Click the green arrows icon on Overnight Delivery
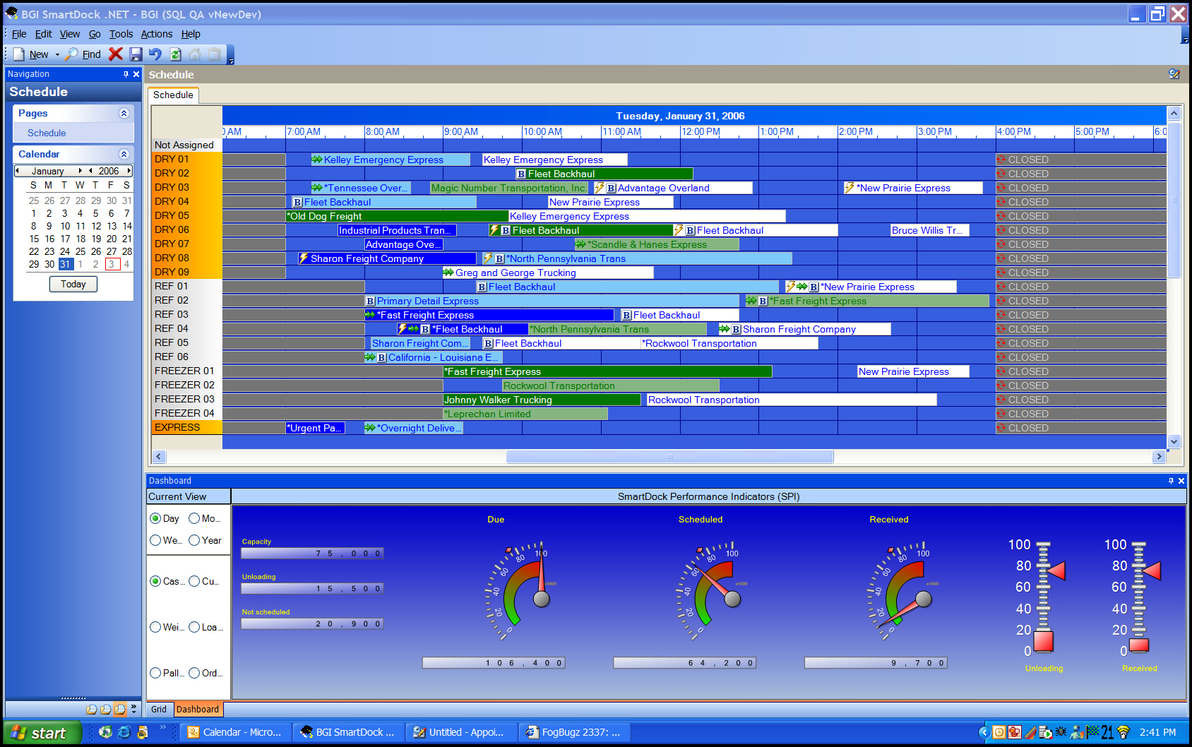 (370, 428)
